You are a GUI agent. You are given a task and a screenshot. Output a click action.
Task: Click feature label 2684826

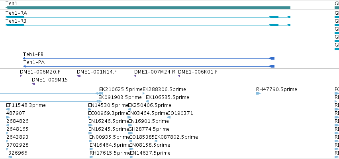[18, 121]
